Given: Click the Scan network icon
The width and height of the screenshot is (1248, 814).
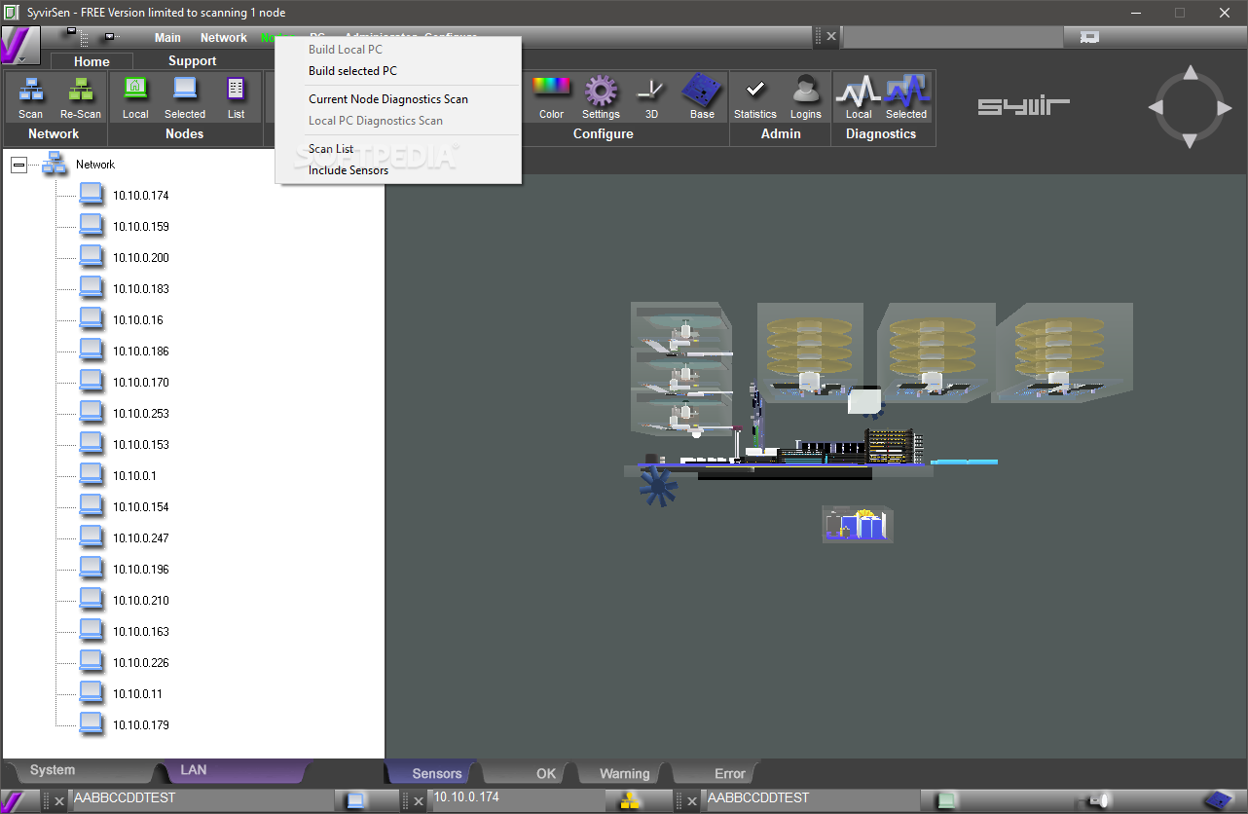Looking at the screenshot, I should (31, 90).
